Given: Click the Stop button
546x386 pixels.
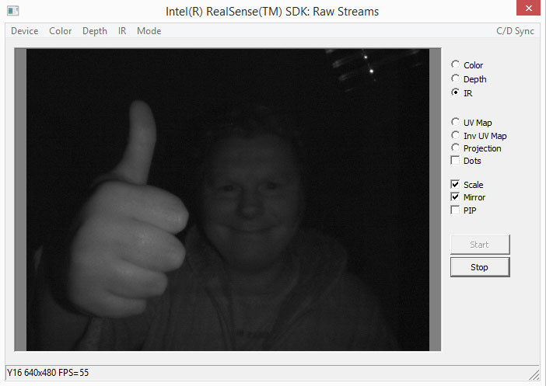Looking at the screenshot, I should [x=480, y=267].
